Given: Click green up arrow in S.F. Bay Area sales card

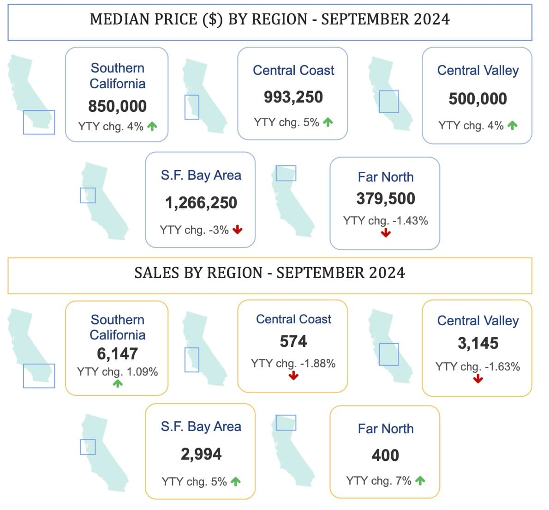Looking at the screenshot, I should [236, 482].
